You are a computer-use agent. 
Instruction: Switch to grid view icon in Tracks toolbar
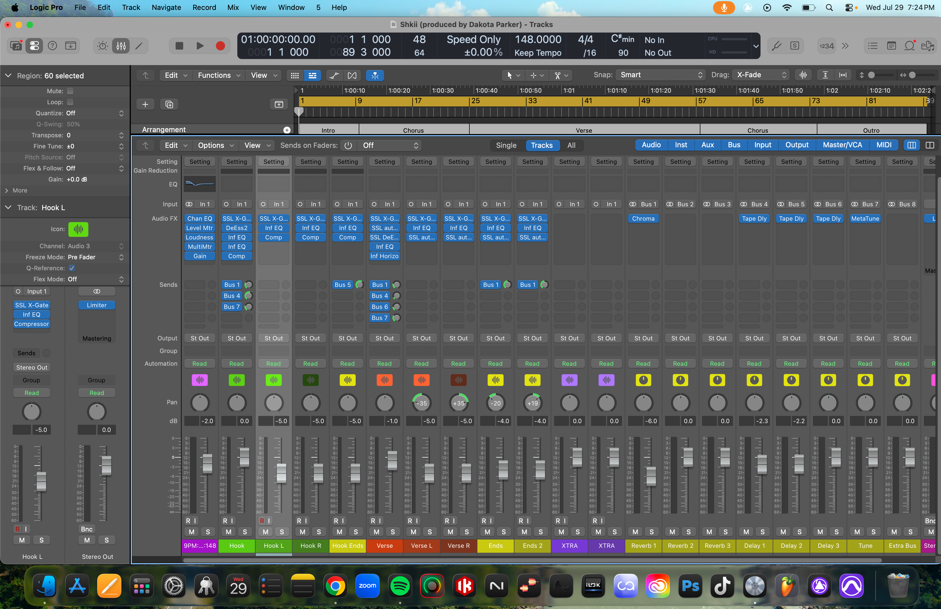[x=295, y=76]
